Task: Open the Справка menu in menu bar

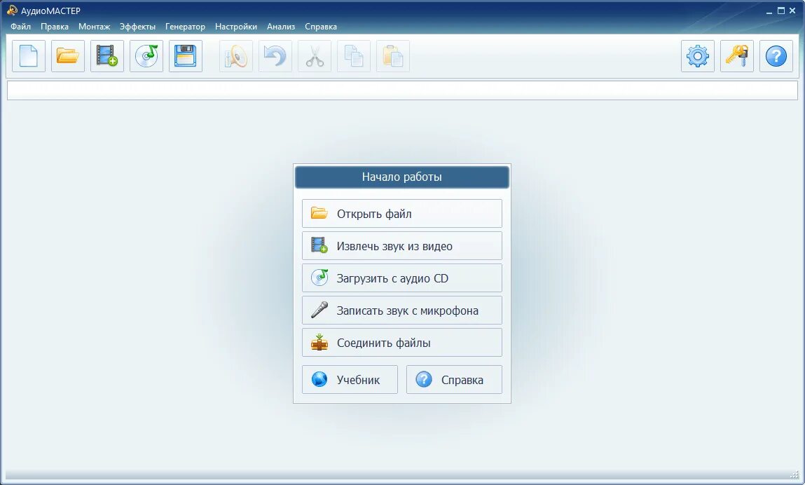Action: click(x=321, y=27)
